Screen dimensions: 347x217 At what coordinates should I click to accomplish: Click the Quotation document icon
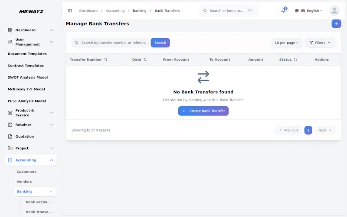(10, 136)
